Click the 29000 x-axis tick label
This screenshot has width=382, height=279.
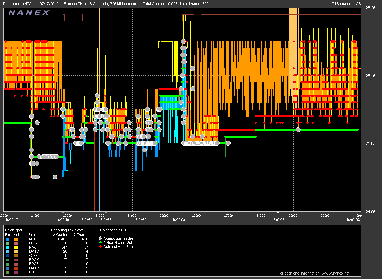click(293, 216)
